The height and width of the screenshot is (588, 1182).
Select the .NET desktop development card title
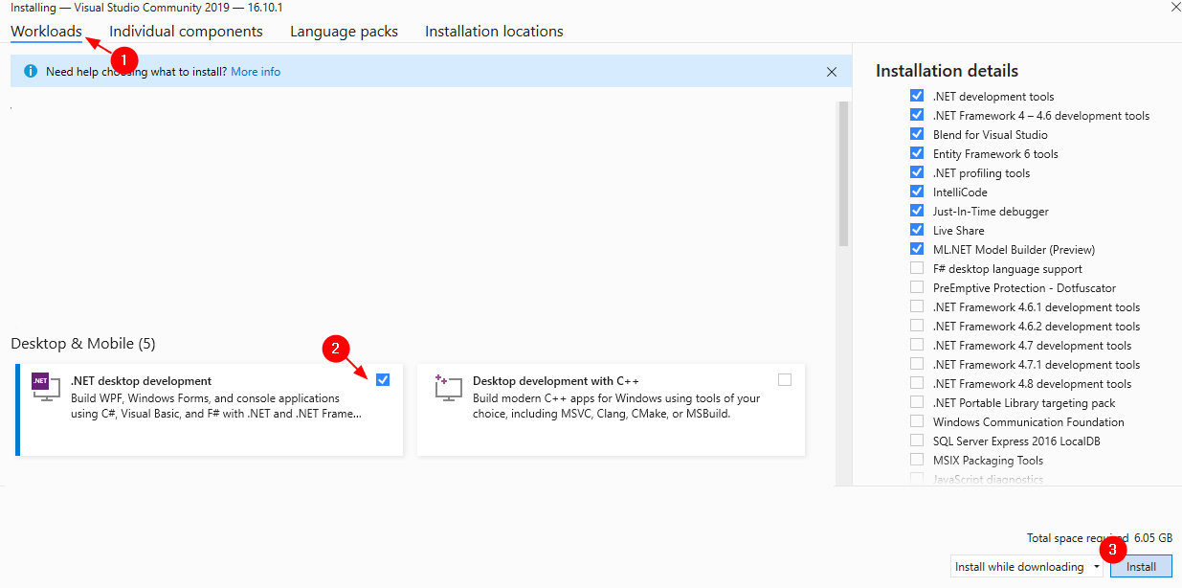pyautogui.click(x=142, y=381)
